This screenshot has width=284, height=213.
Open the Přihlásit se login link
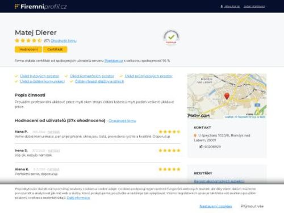point(232,6)
